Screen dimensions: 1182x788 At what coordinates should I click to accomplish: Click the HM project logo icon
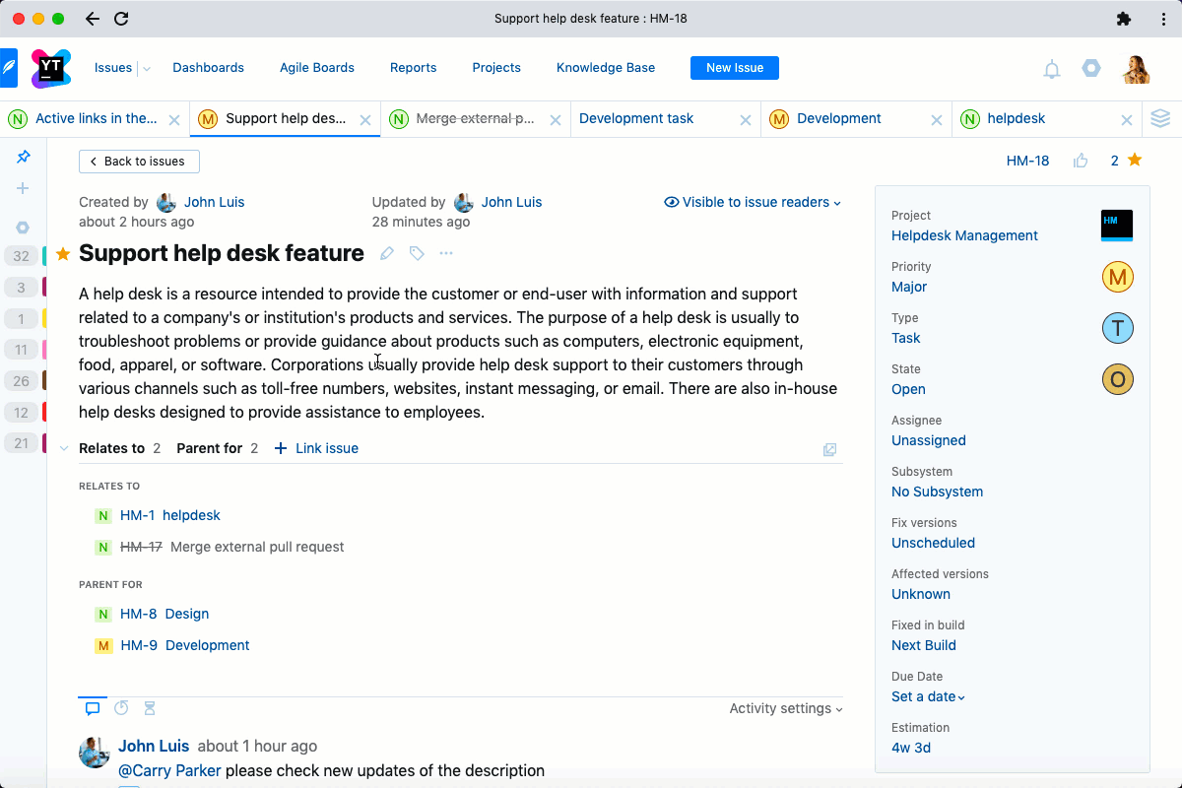[1117, 225]
